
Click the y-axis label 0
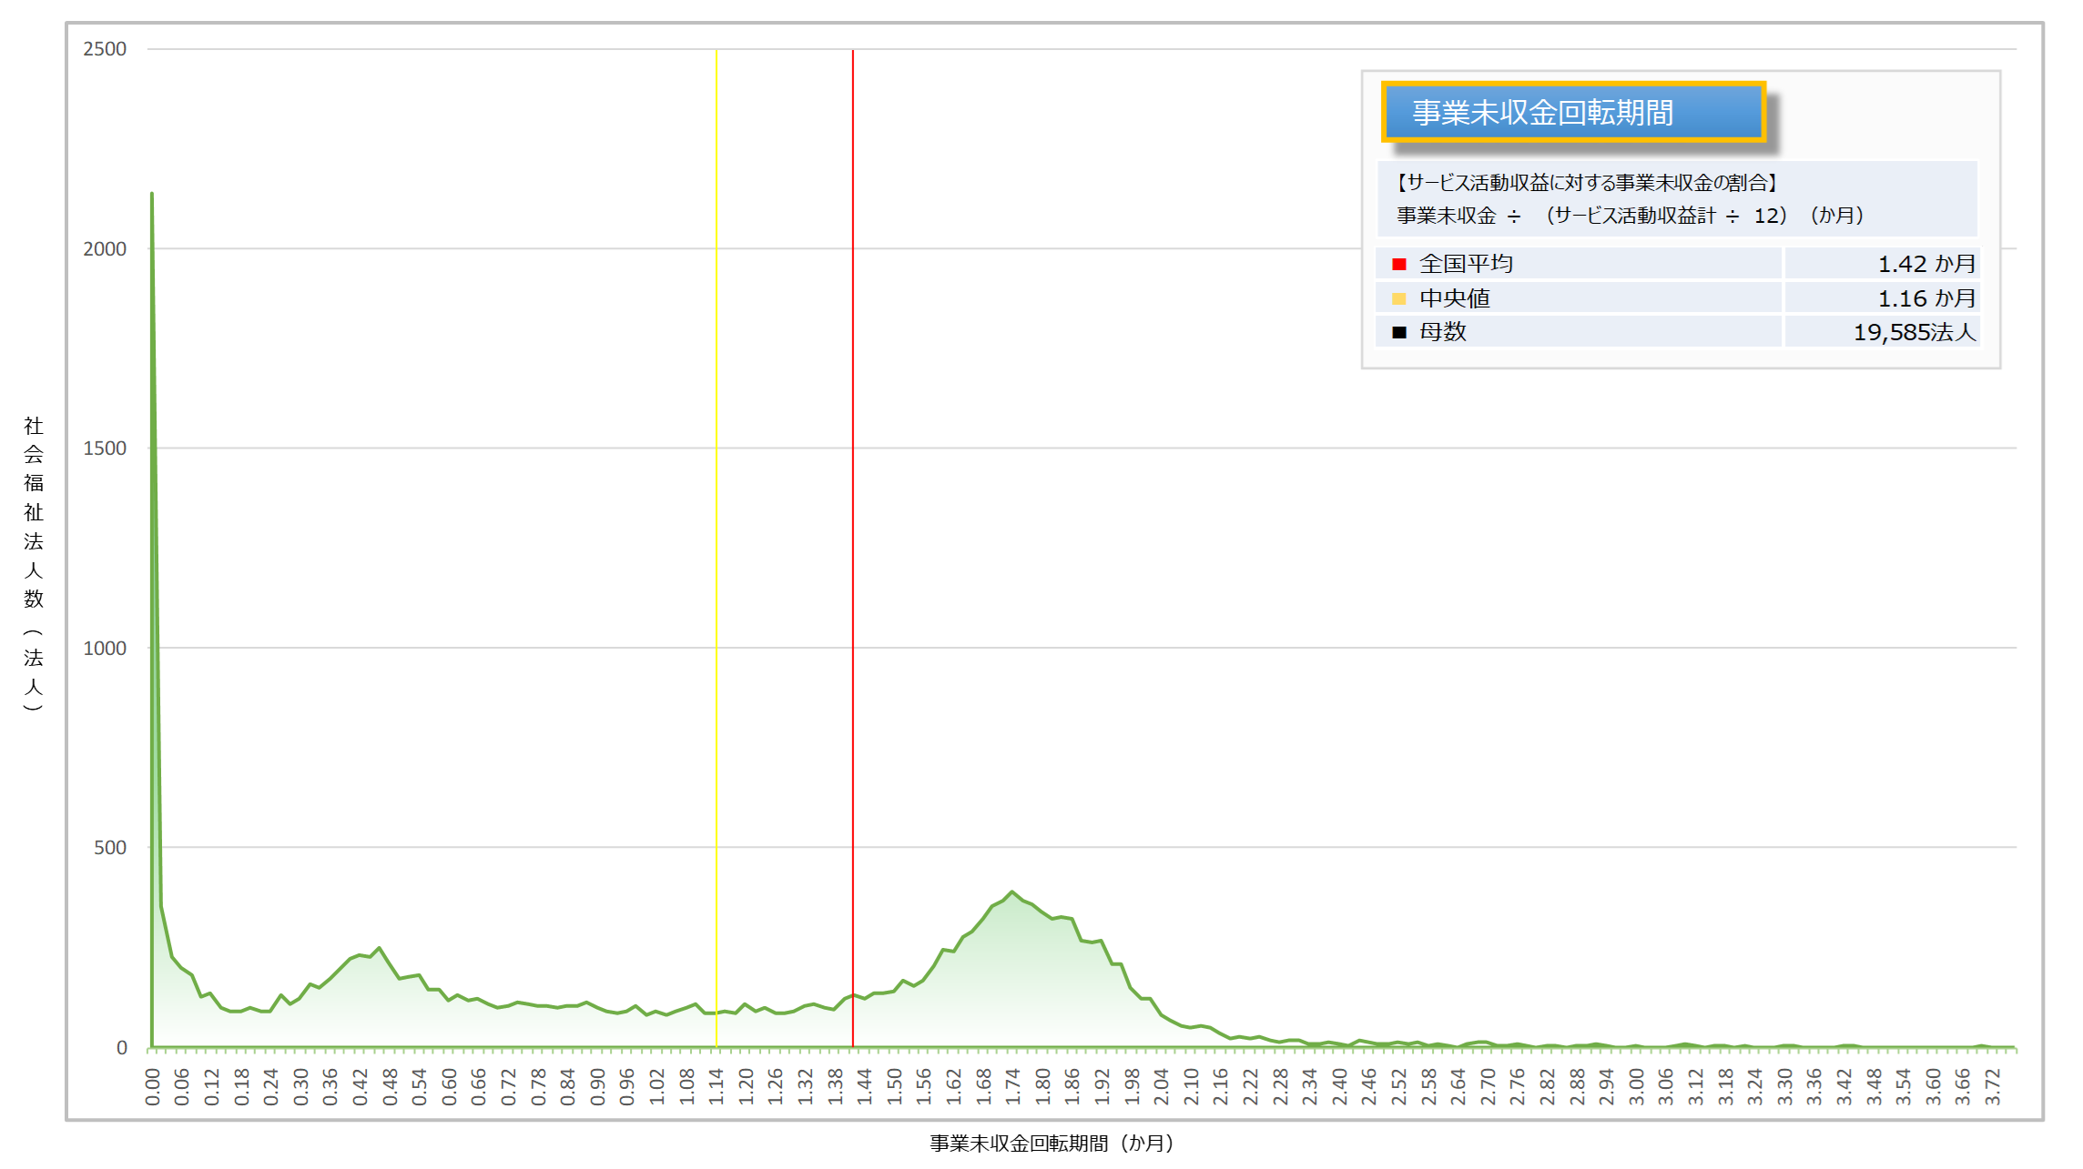coord(122,1048)
